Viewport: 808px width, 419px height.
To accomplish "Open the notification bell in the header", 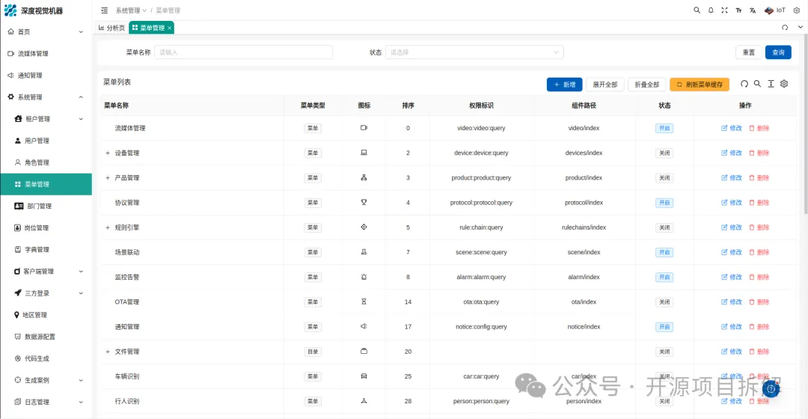I will (711, 10).
